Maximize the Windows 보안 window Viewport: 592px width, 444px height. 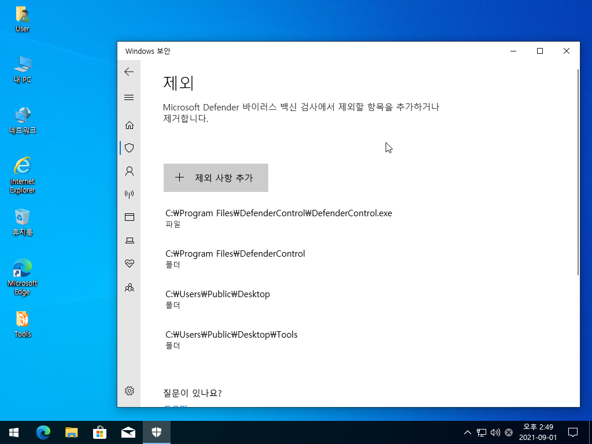540,51
